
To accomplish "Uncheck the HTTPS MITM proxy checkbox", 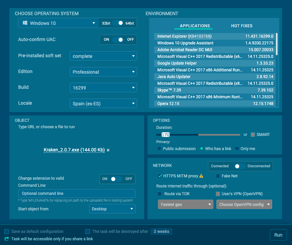I will (160, 176).
